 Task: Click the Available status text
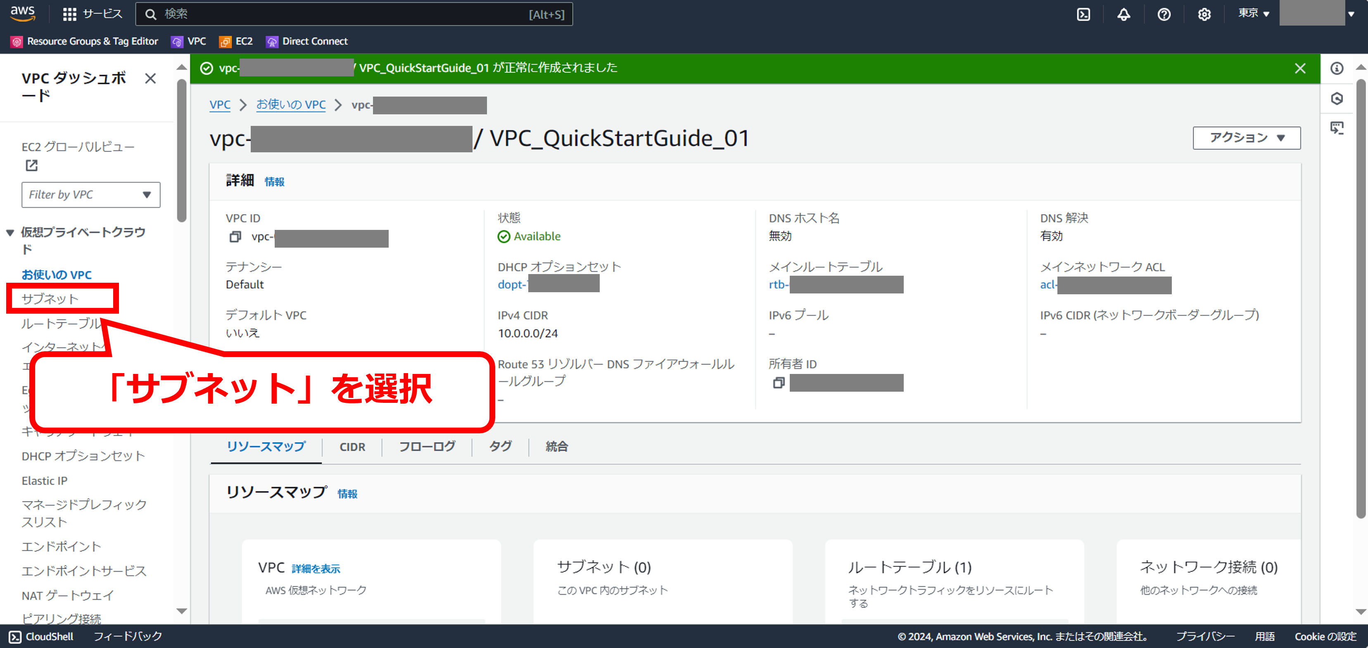click(x=537, y=236)
